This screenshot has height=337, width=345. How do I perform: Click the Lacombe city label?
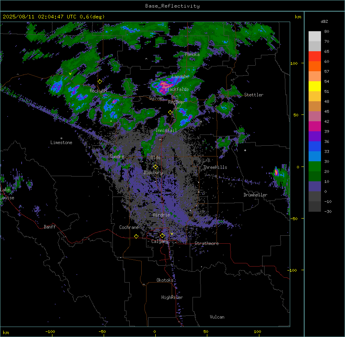click(180, 76)
